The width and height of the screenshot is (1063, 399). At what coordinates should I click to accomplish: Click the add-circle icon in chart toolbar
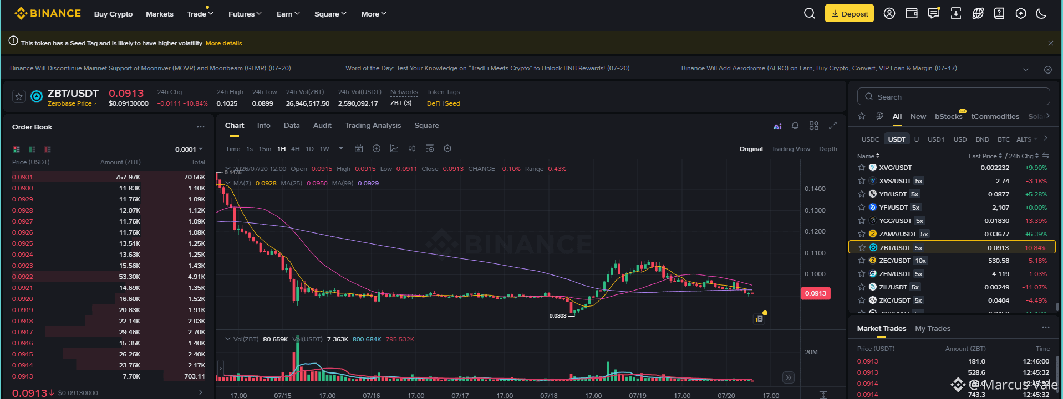tap(377, 148)
